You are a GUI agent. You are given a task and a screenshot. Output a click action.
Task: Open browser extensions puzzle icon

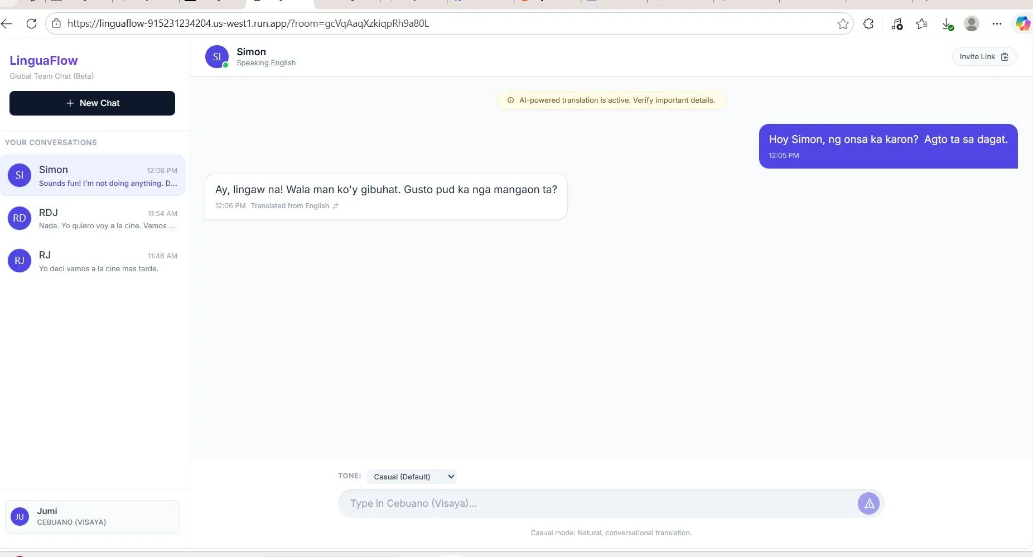pyautogui.click(x=868, y=24)
